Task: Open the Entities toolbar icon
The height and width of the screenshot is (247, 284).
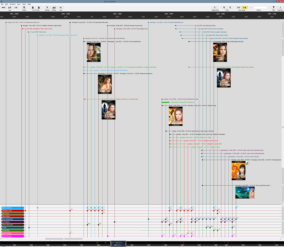Action: [x=54, y=7]
